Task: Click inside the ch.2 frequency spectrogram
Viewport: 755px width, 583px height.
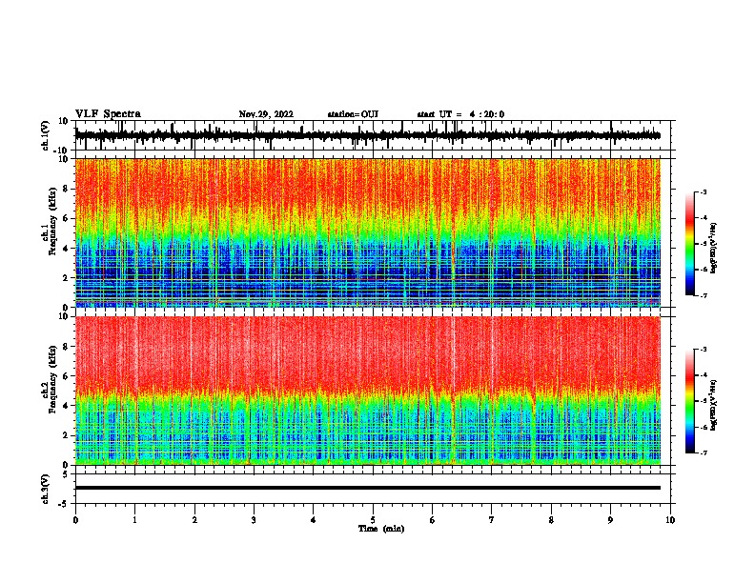Action: tap(368, 391)
